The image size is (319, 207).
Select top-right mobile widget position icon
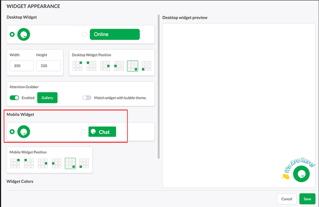[x=15, y=163]
